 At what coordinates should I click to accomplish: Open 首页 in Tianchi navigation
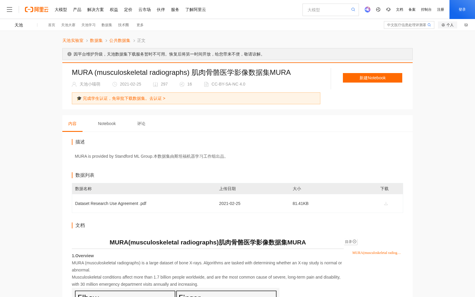[52, 25]
